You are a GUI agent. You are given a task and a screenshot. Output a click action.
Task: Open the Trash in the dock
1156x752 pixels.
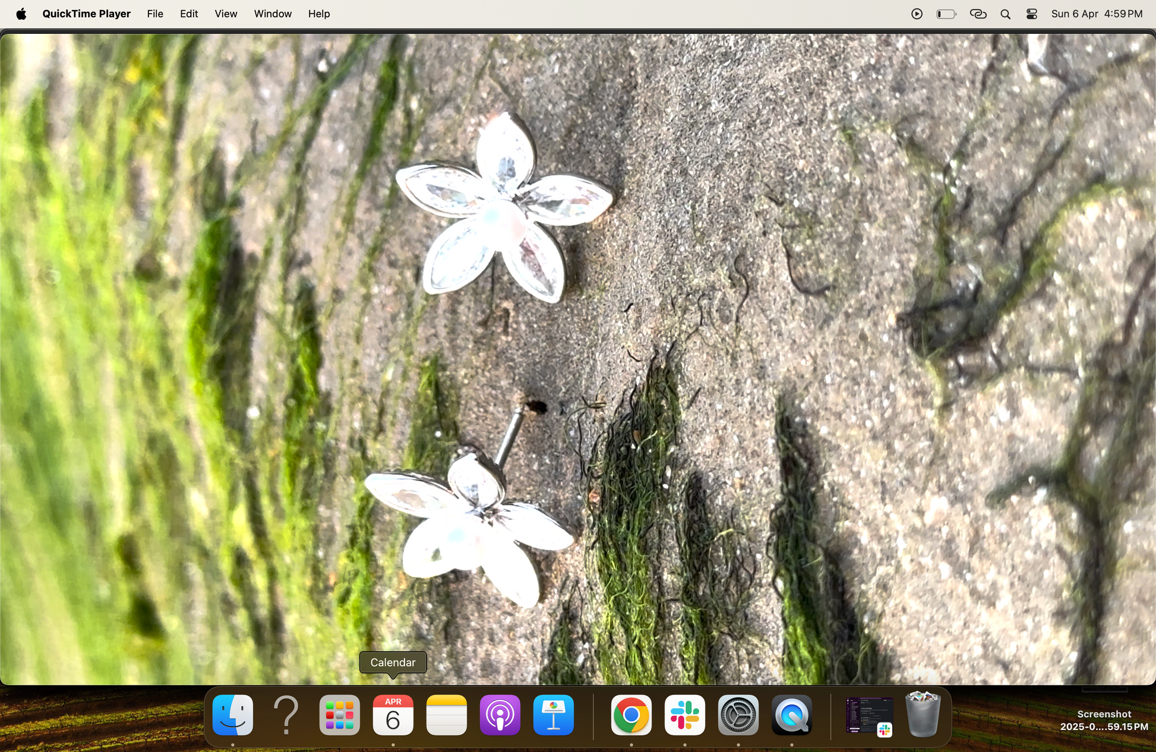[923, 715]
